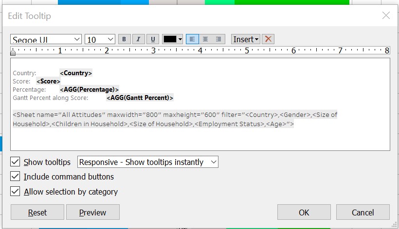Center align the tooltip text

tap(205, 39)
